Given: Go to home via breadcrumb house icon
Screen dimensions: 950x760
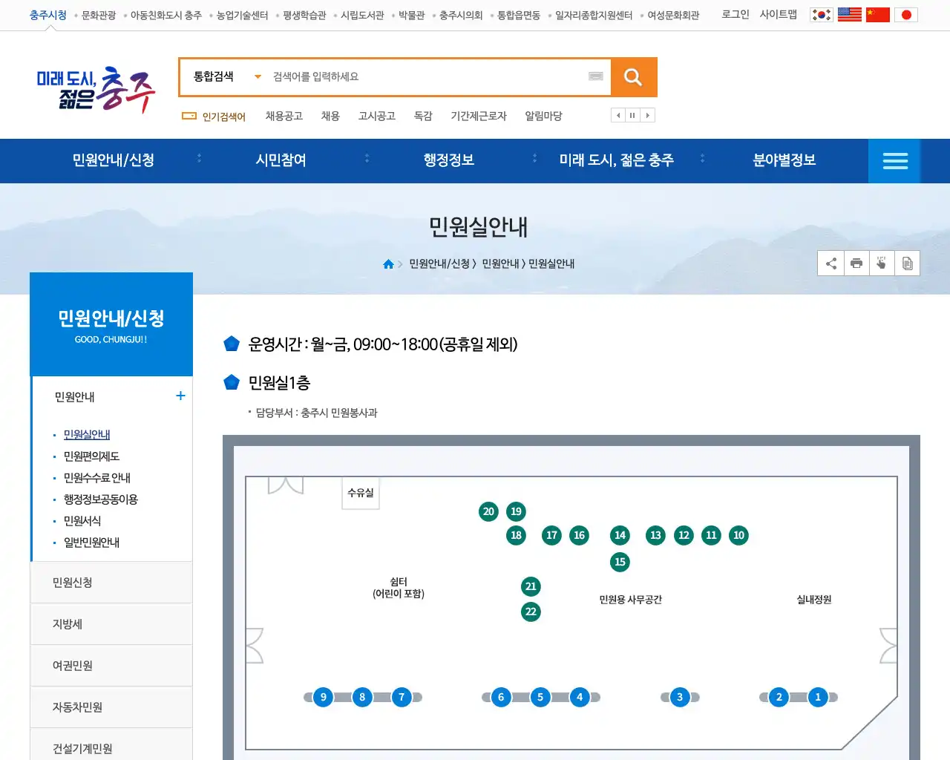Looking at the screenshot, I should coord(388,264).
